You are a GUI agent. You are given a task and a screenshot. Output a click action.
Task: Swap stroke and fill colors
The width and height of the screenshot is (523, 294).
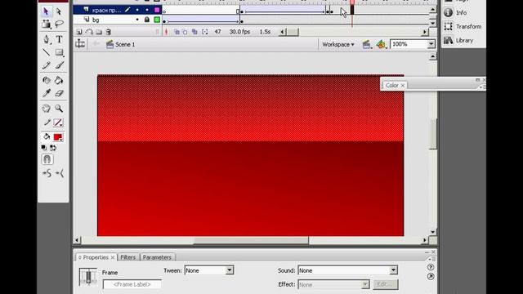pyautogui.click(x=53, y=148)
